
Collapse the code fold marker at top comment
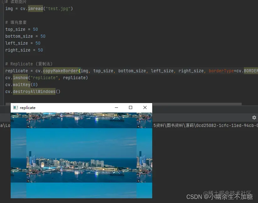click(3, 2)
